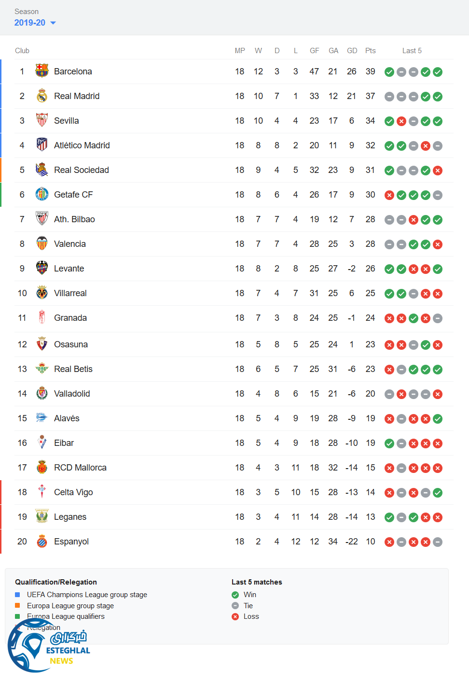This screenshot has width=469, height=686.
Task: Open the Valencia team link
Action: point(69,244)
